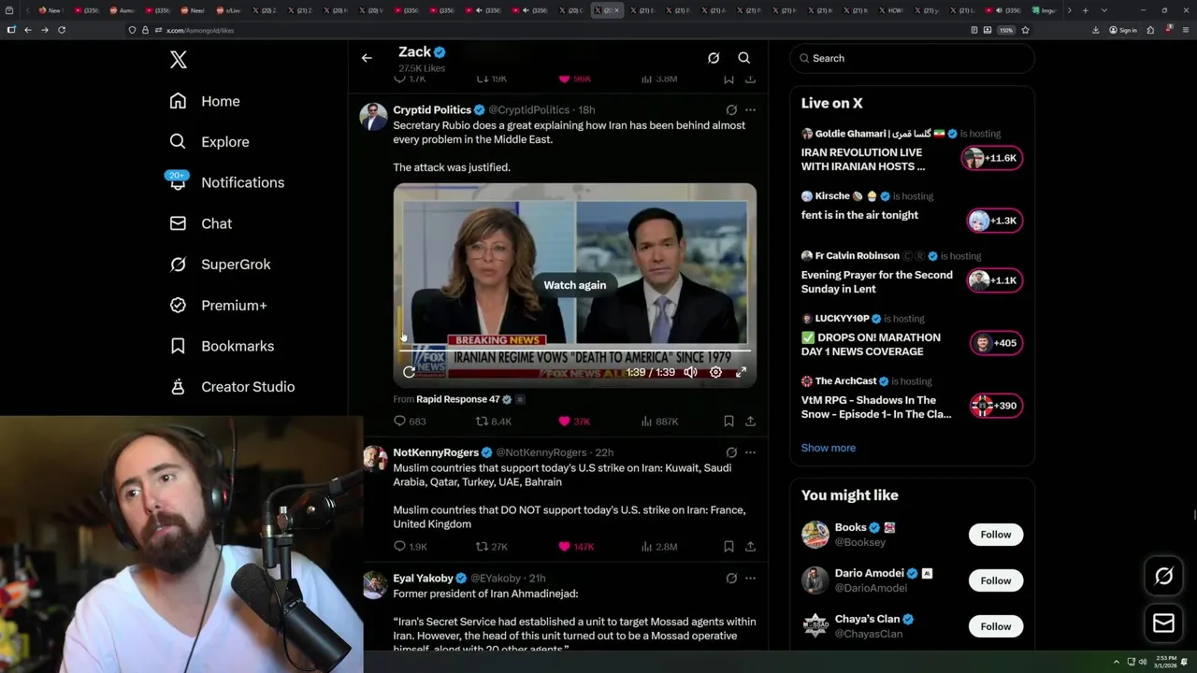Mute the video with the speaker icon
Image resolution: width=1197 pixels, height=673 pixels.
[x=690, y=372]
